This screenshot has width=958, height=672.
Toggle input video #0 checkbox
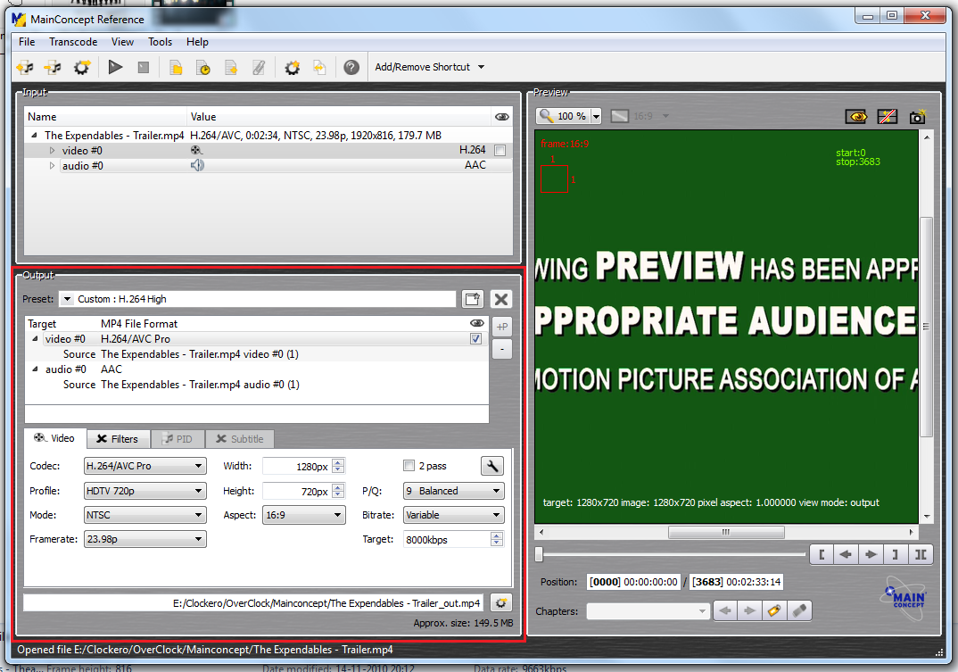tap(500, 151)
